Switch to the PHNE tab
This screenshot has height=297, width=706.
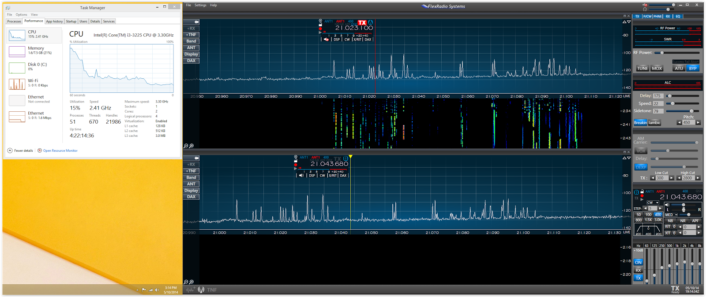click(x=657, y=16)
